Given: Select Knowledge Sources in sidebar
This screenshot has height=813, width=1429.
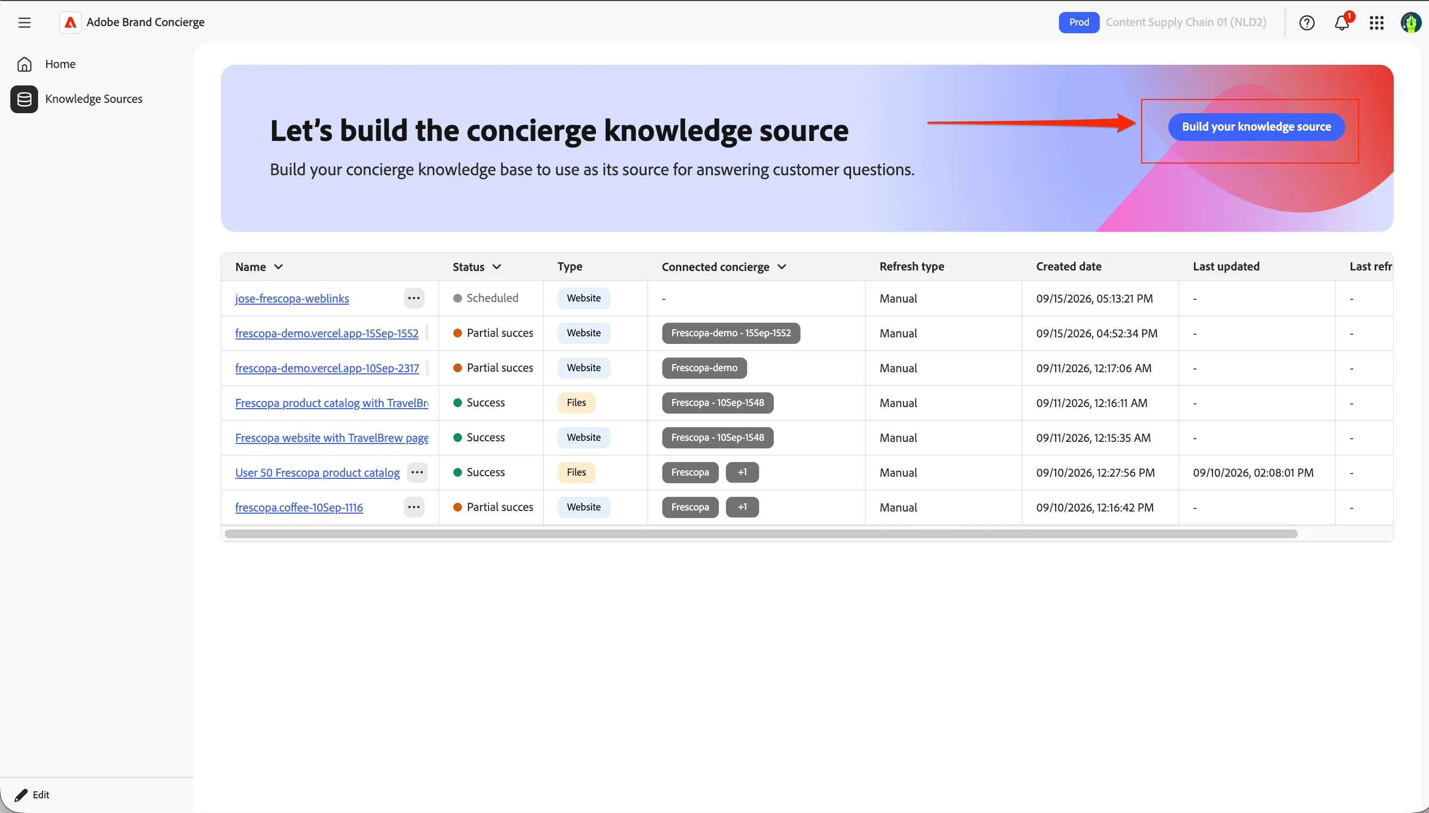Looking at the screenshot, I should pyautogui.click(x=94, y=99).
